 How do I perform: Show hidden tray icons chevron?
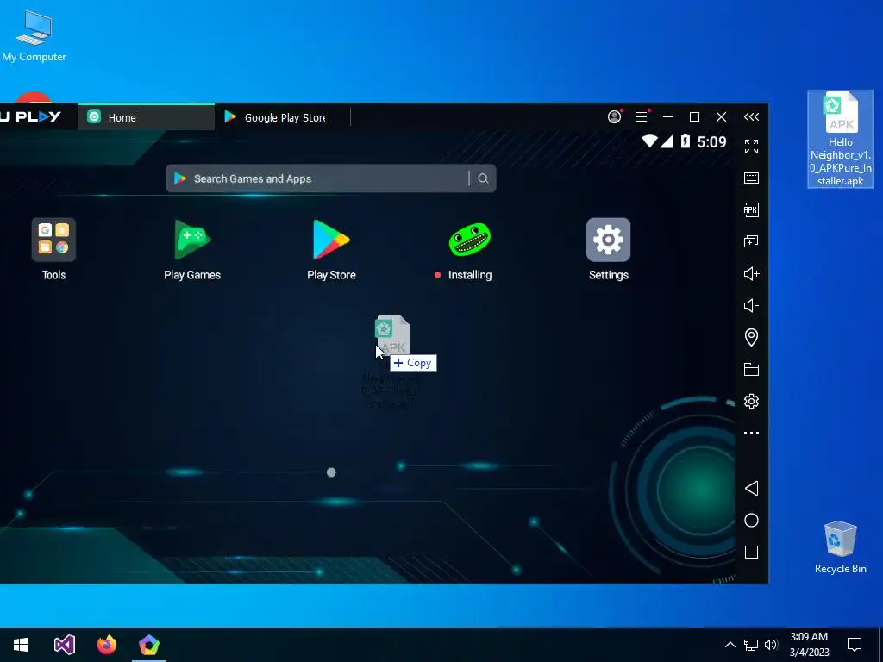pyautogui.click(x=730, y=645)
